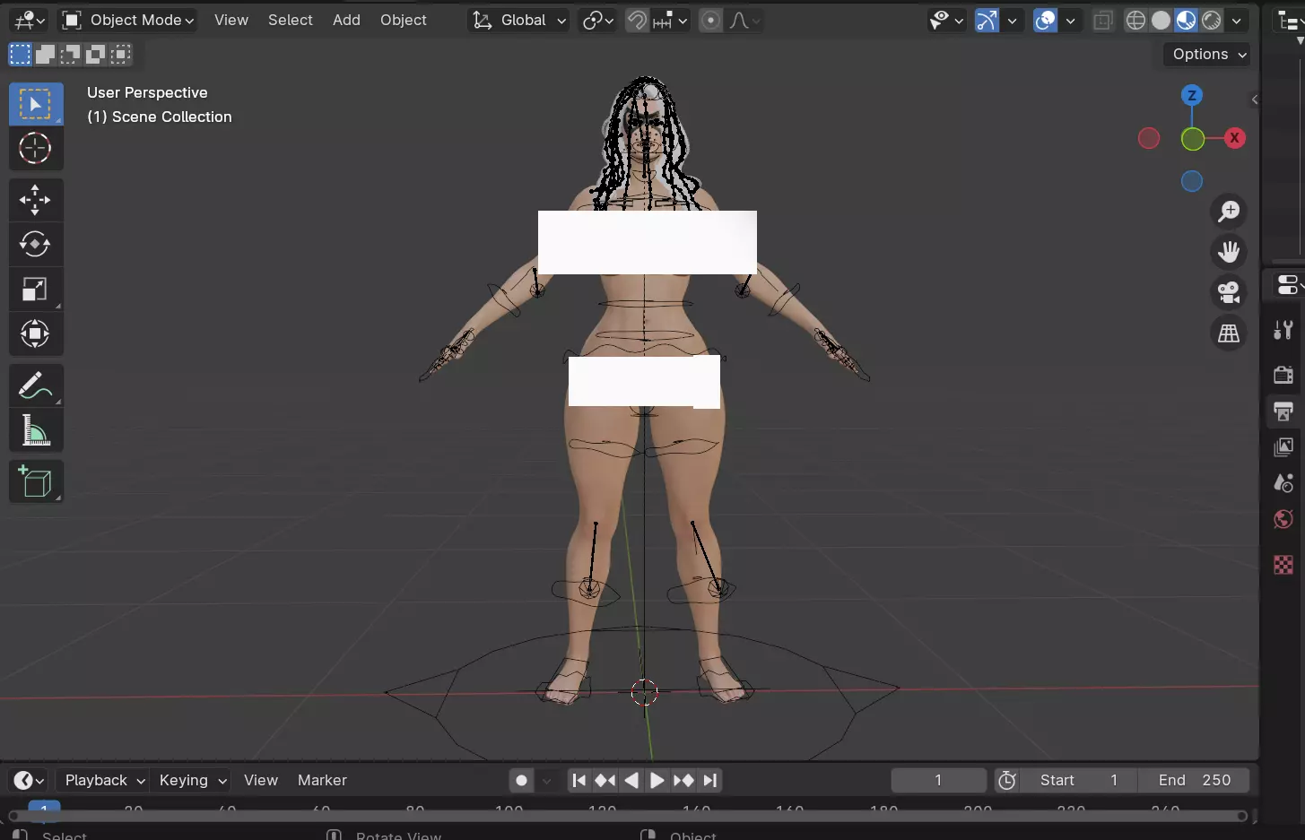
Task: Select the Transform tool
Action: click(x=36, y=334)
